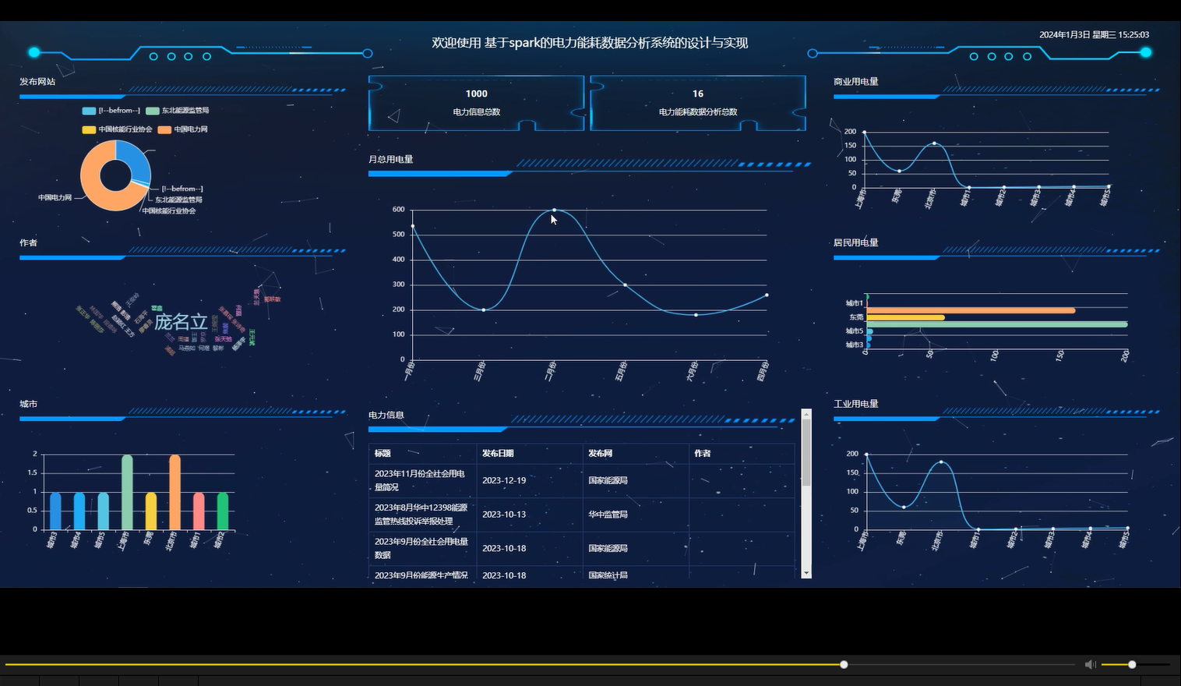Viewport: 1181px width, 686px height.
Task: Click the long orange bar in 居民用电量
Action: pyautogui.click(x=971, y=310)
